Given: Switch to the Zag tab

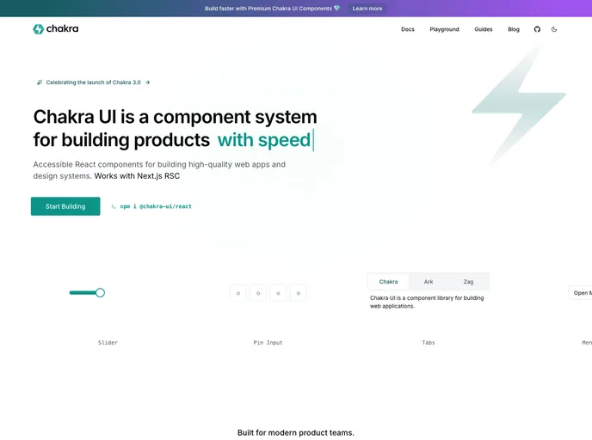Looking at the screenshot, I should point(468,282).
